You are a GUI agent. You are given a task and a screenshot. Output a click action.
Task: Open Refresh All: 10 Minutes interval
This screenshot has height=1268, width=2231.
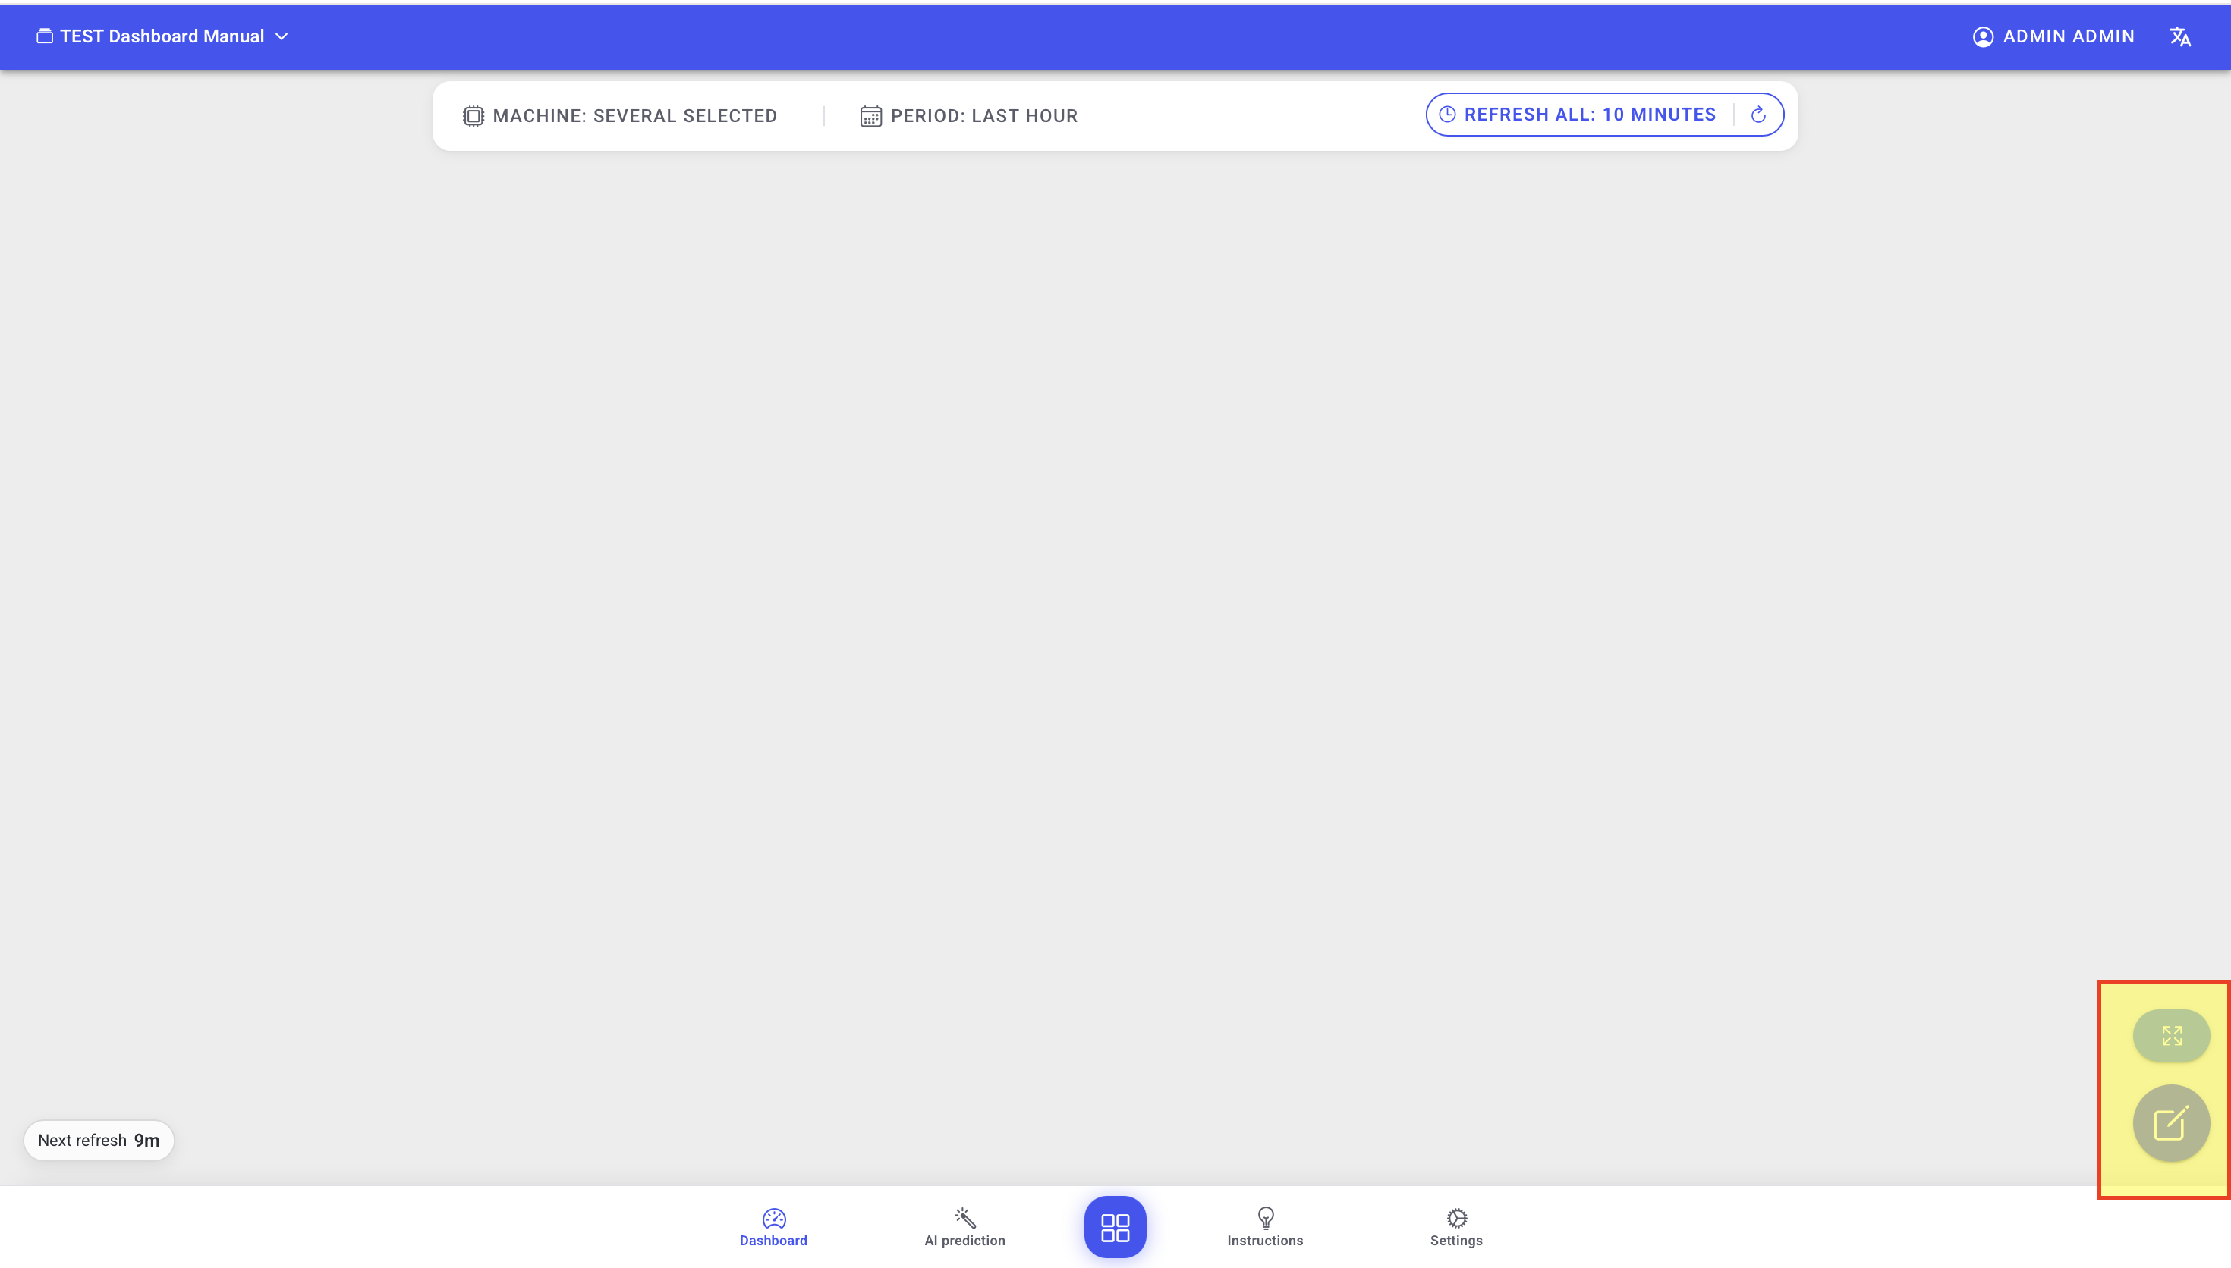pos(1578,115)
